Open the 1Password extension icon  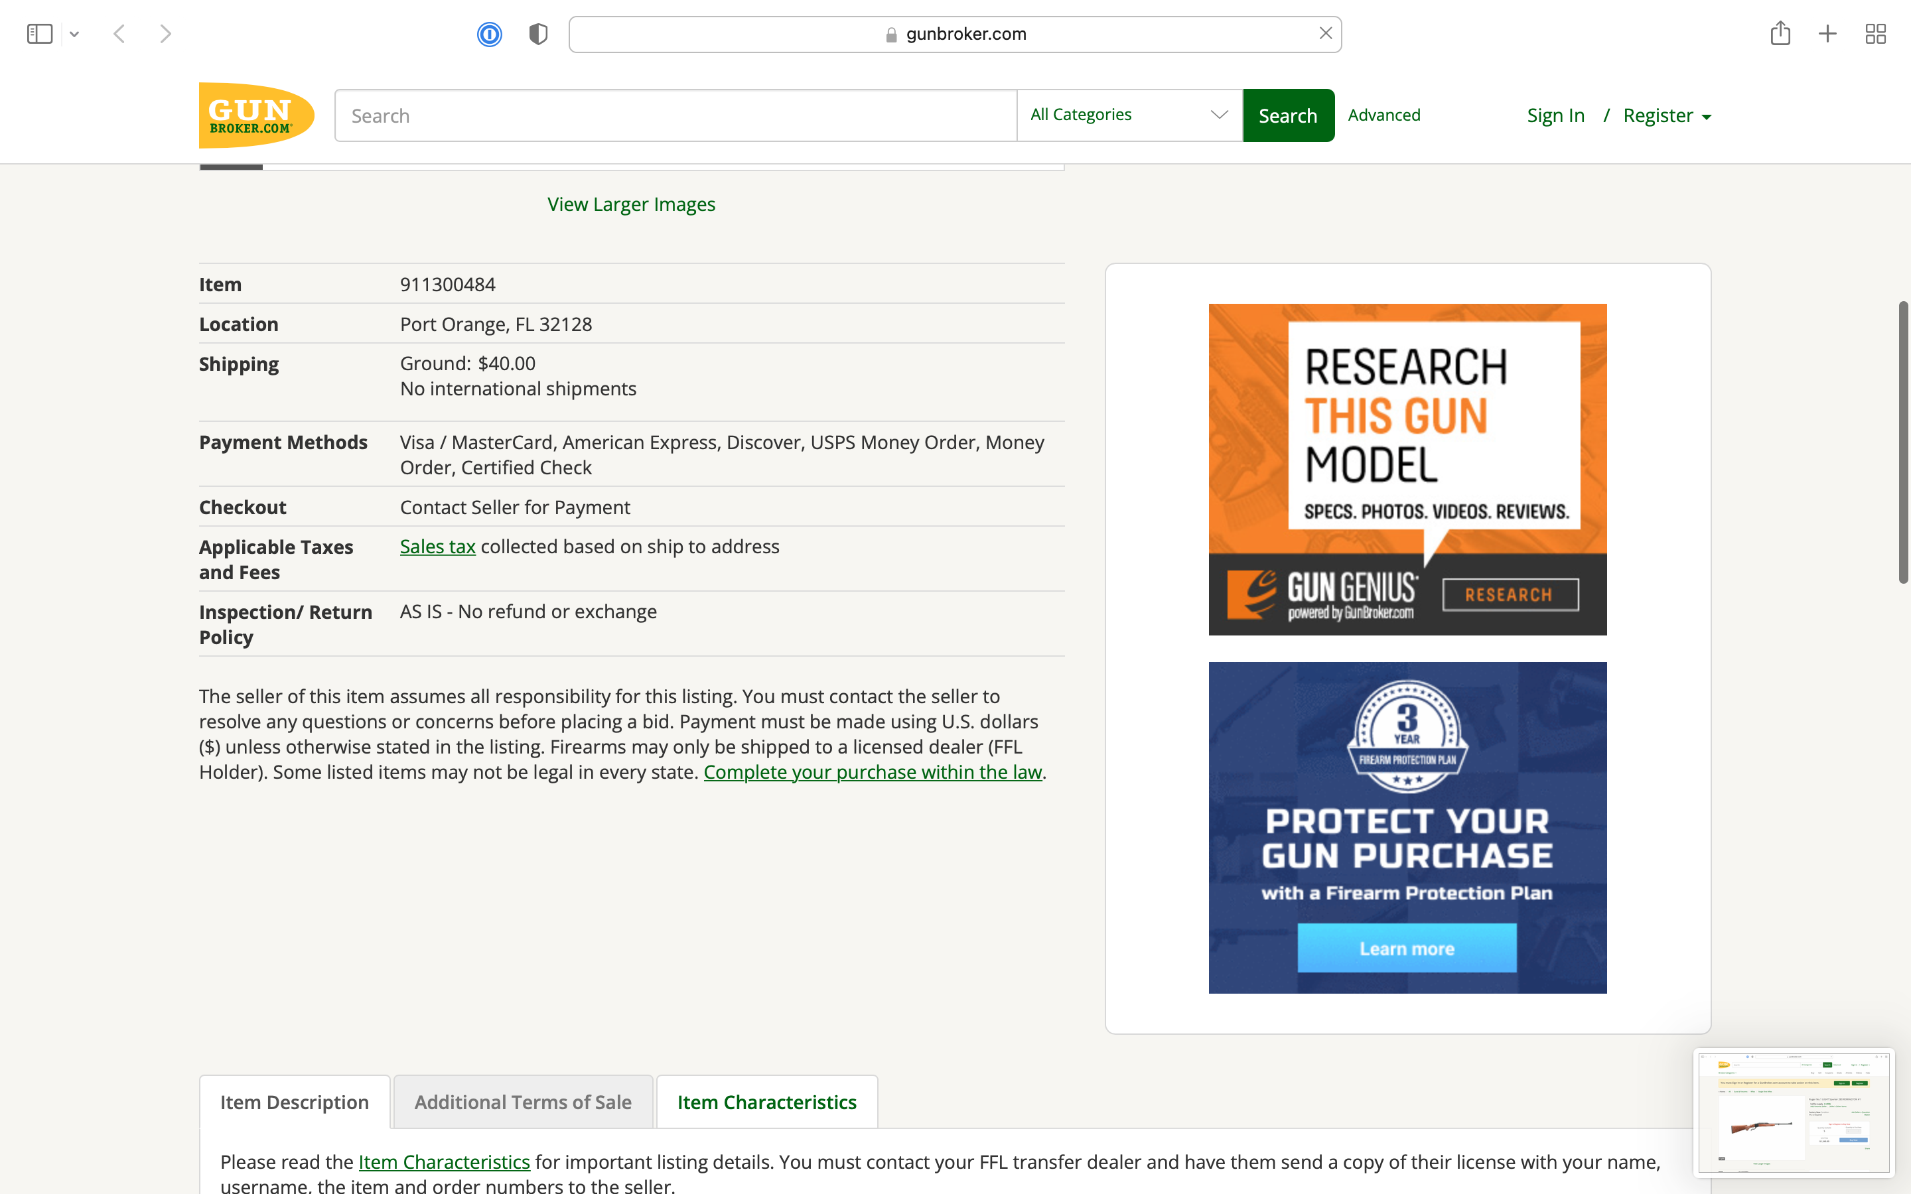click(x=490, y=34)
